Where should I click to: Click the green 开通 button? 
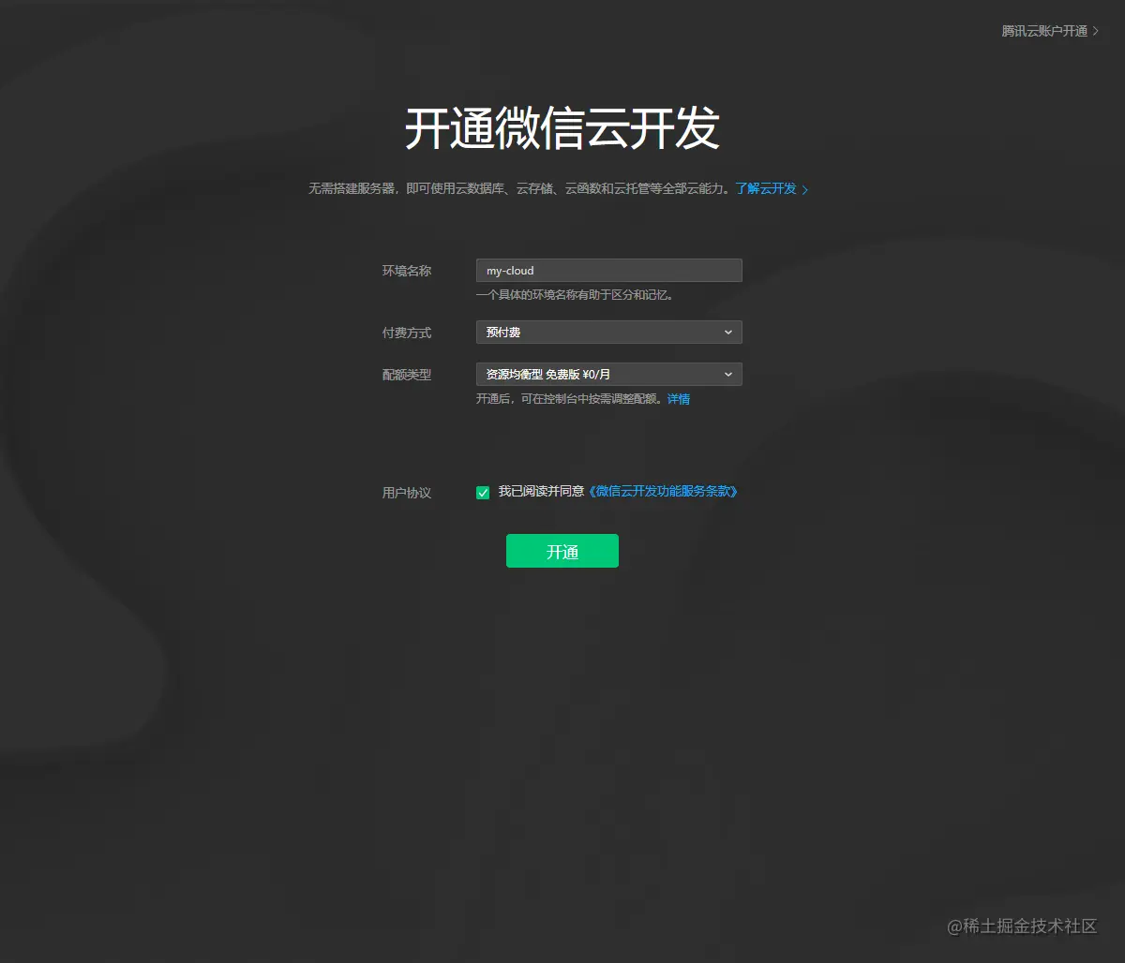pyautogui.click(x=562, y=551)
